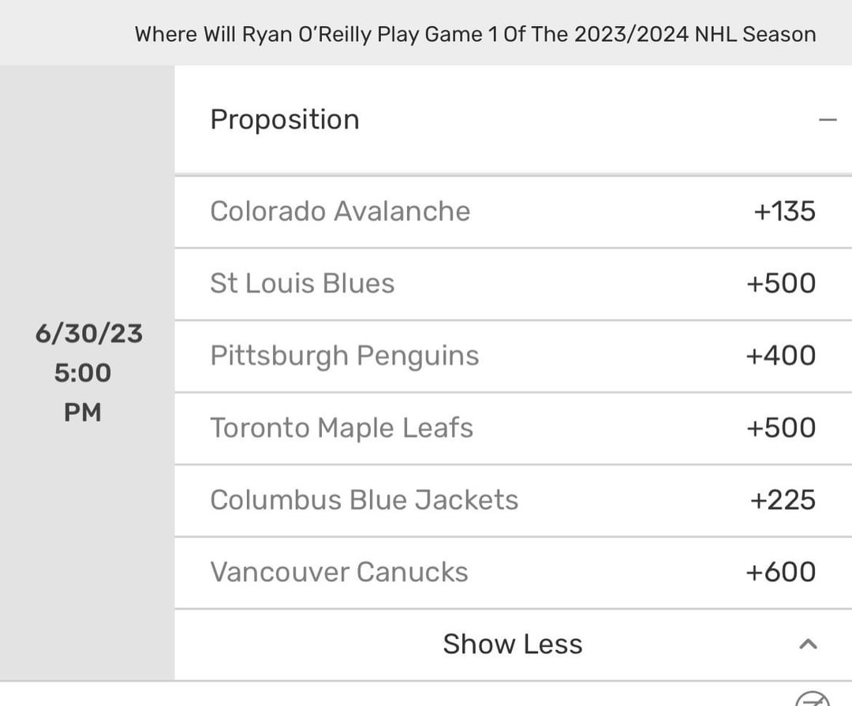This screenshot has height=706, width=852.
Task: Select the Columbus Blue Jackets team name
Action: pos(364,500)
